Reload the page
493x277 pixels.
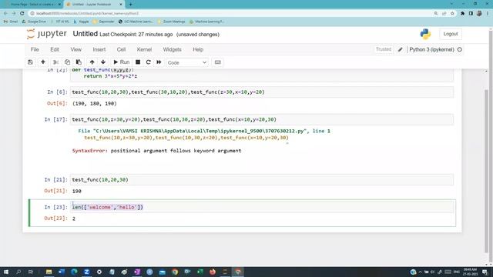pos(22,14)
